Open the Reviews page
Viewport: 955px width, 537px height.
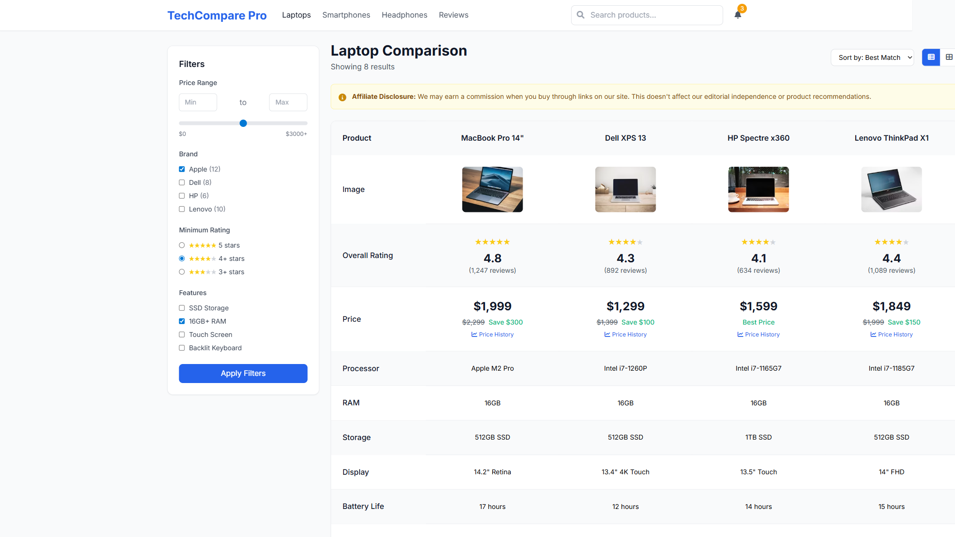[453, 15]
